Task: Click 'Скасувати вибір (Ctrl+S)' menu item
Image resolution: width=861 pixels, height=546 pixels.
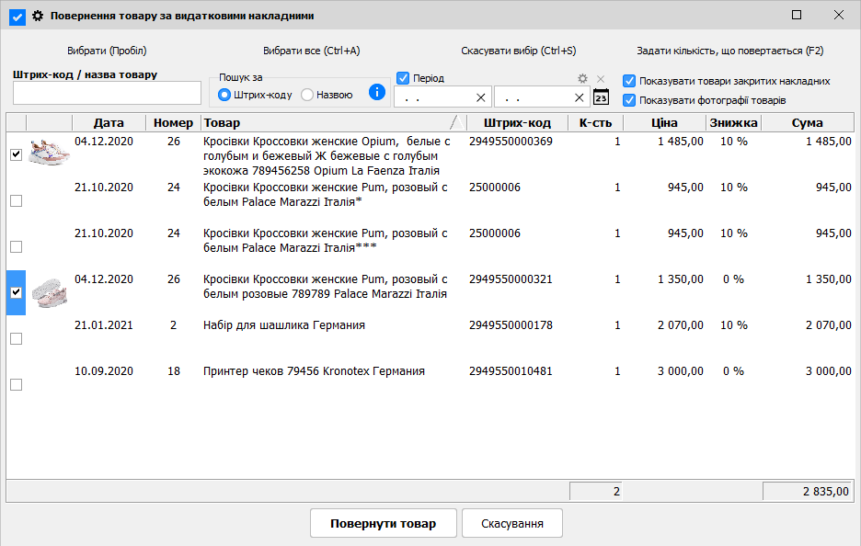Action: point(518,51)
